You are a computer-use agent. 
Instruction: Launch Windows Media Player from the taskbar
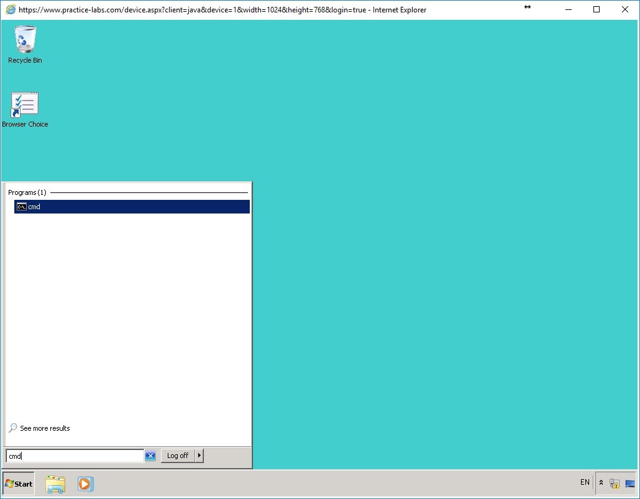85,483
